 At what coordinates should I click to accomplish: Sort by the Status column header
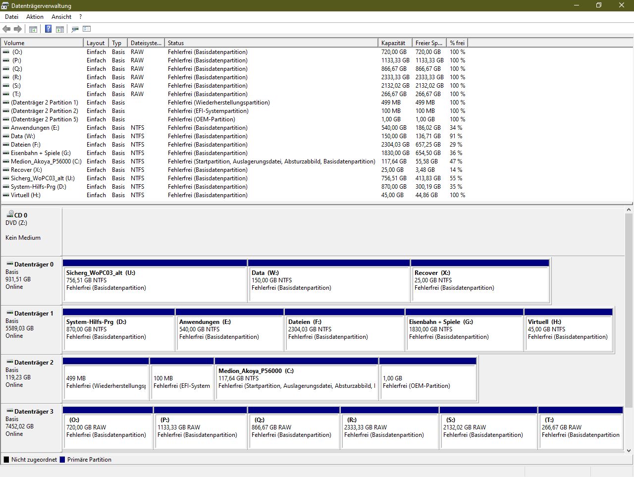pos(271,43)
